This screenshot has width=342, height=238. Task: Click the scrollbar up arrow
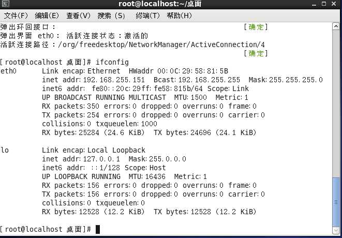337,26
